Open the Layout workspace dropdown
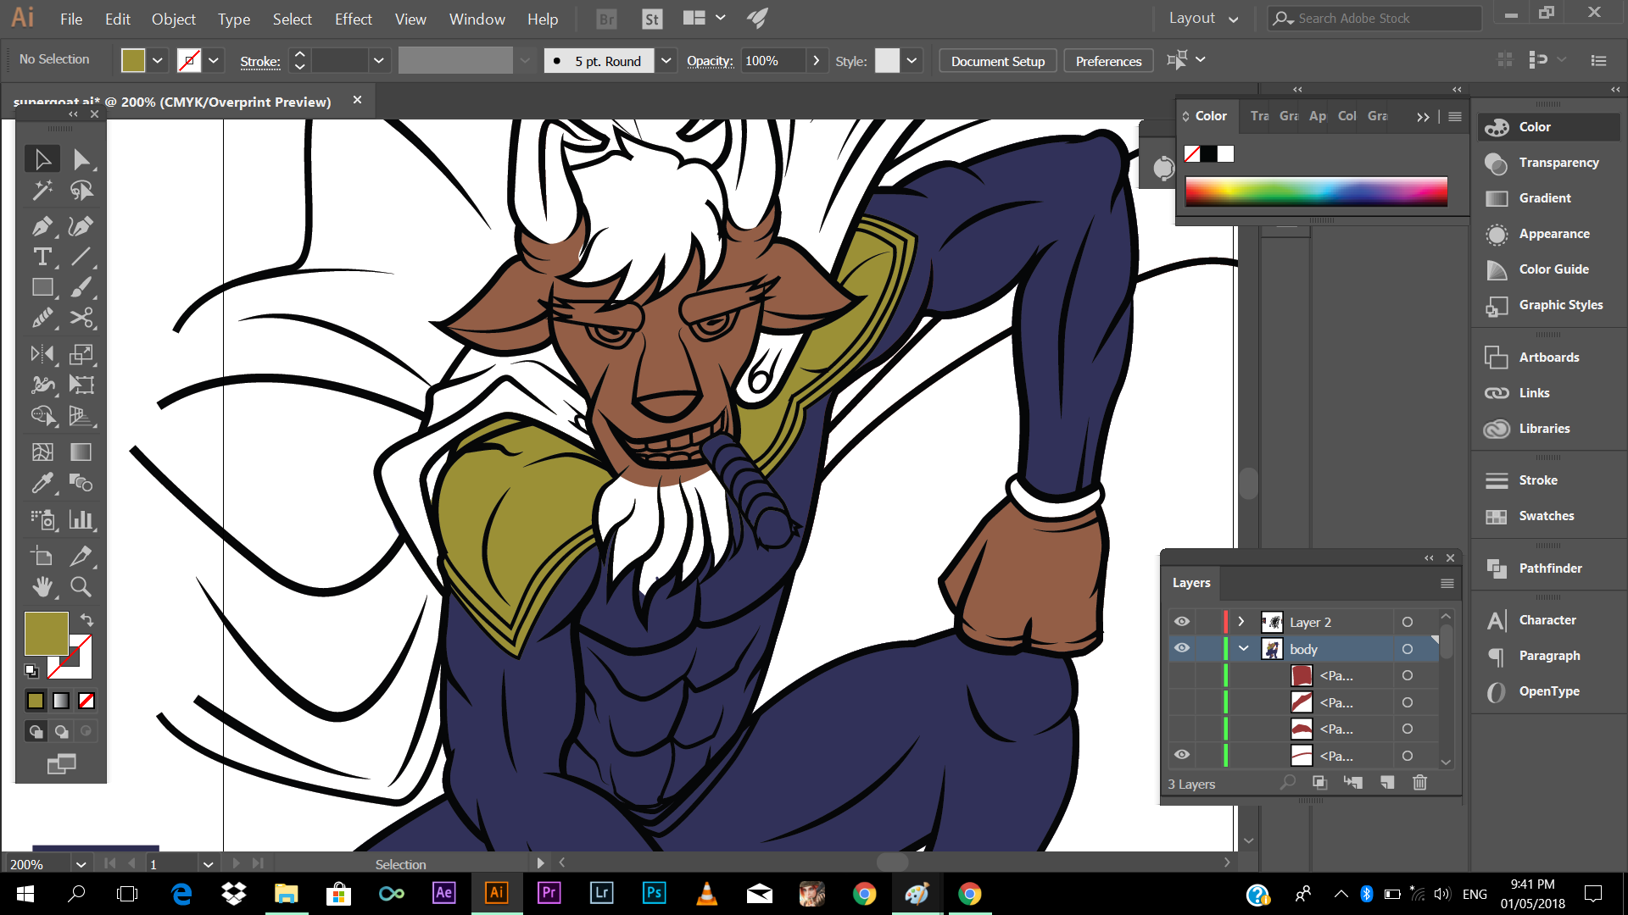1628x915 pixels. 1203,19
